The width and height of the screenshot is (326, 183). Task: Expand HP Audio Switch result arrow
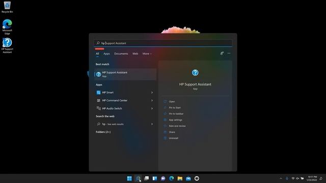(152, 108)
